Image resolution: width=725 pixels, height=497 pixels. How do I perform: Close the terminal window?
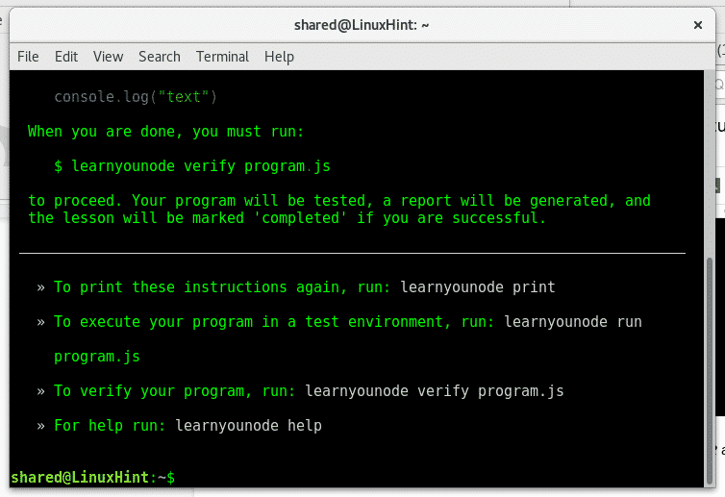click(698, 24)
